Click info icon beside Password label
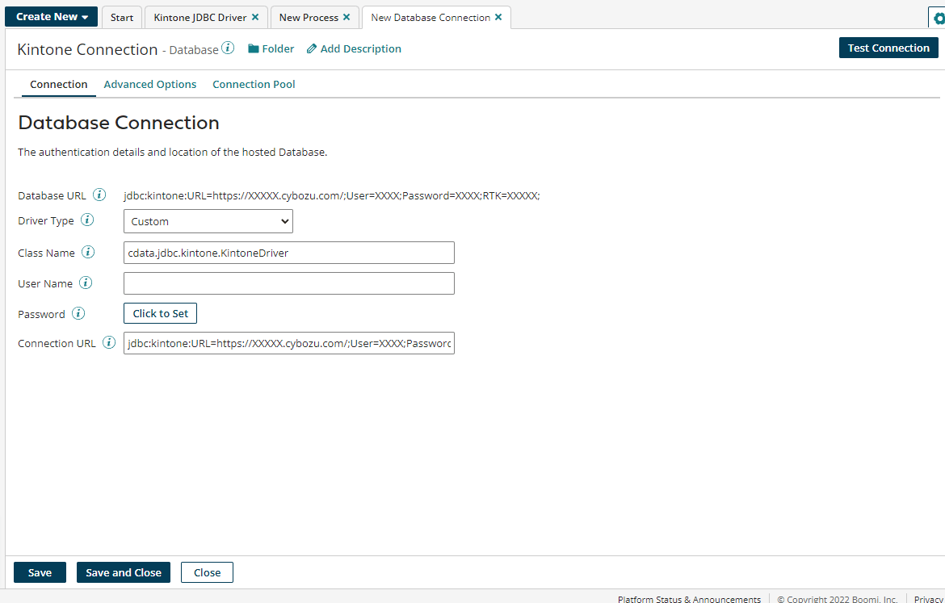 click(x=78, y=313)
